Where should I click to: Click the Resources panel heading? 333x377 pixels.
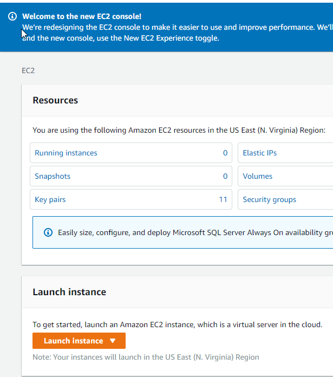(55, 100)
